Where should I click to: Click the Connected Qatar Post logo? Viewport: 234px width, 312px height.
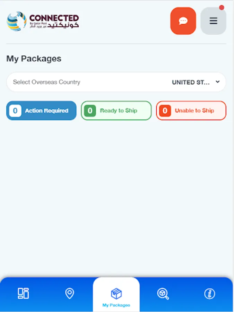43,21
